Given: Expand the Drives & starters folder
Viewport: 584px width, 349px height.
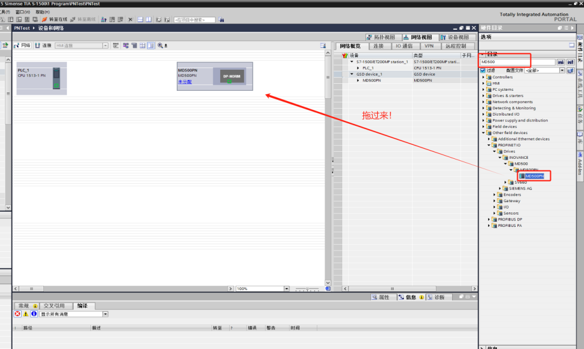Looking at the screenshot, I should click(x=483, y=96).
